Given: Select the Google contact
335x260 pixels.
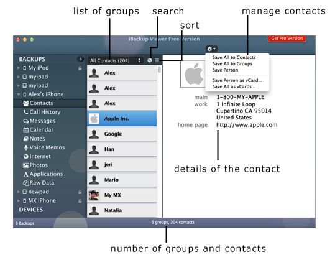Looking at the screenshot, I should tap(122, 134).
